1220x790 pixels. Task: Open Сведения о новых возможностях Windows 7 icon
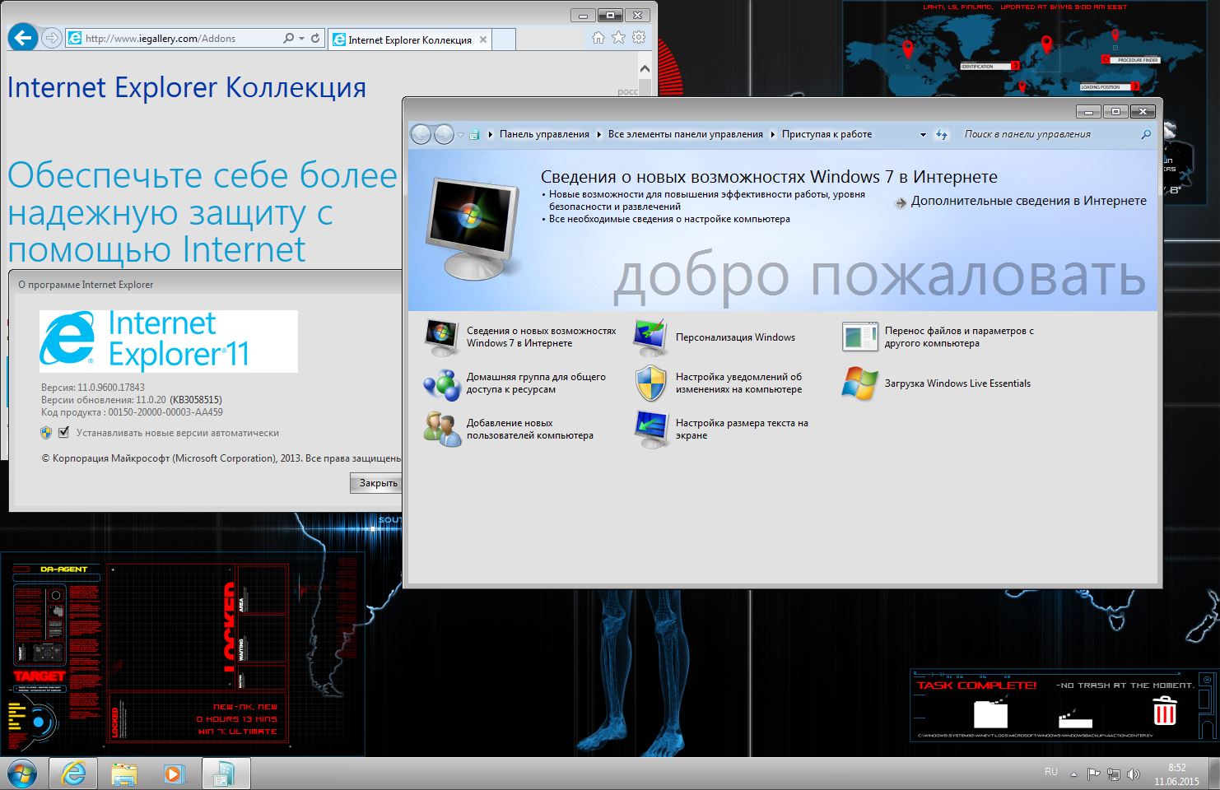tap(442, 337)
